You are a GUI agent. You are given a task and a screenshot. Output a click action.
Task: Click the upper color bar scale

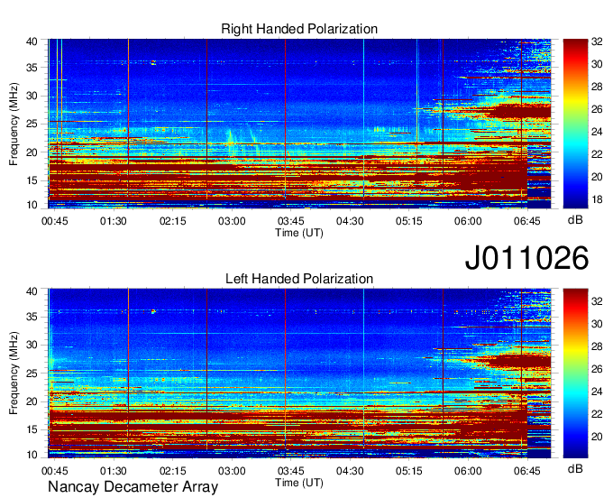(575, 124)
